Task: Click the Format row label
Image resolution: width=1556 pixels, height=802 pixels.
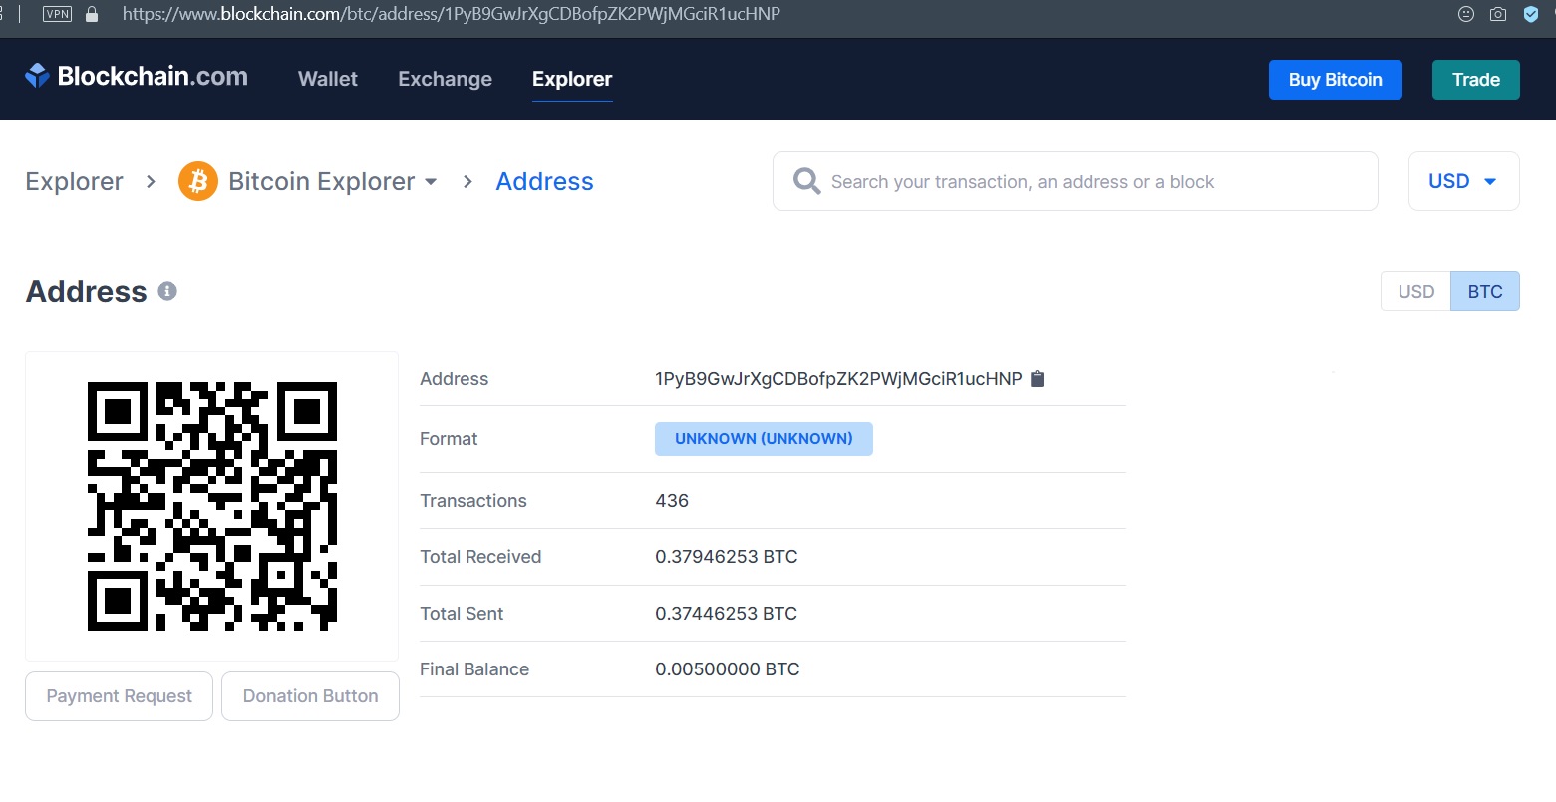Action: point(449,439)
